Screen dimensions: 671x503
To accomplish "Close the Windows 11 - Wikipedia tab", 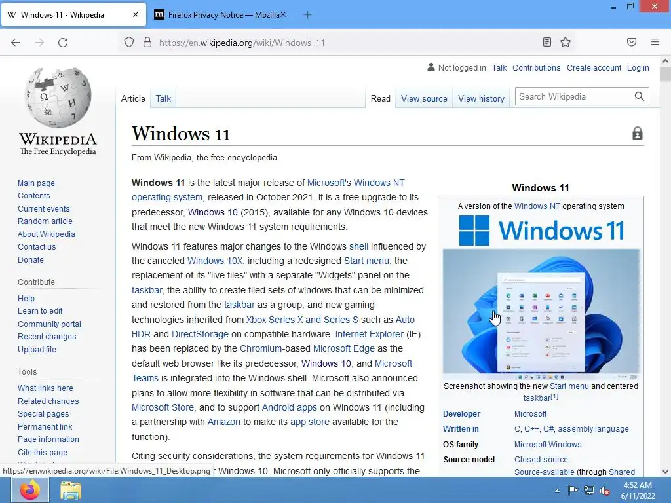I will [x=136, y=14].
